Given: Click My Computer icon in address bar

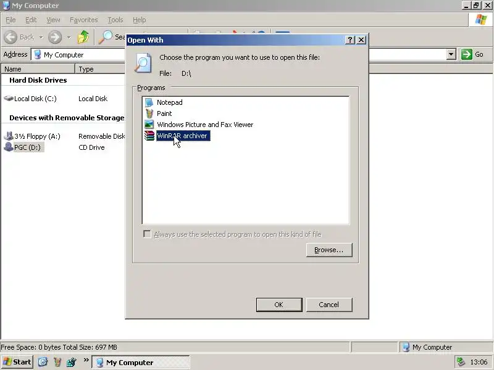Looking at the screenshot, I should click(38, 54).
